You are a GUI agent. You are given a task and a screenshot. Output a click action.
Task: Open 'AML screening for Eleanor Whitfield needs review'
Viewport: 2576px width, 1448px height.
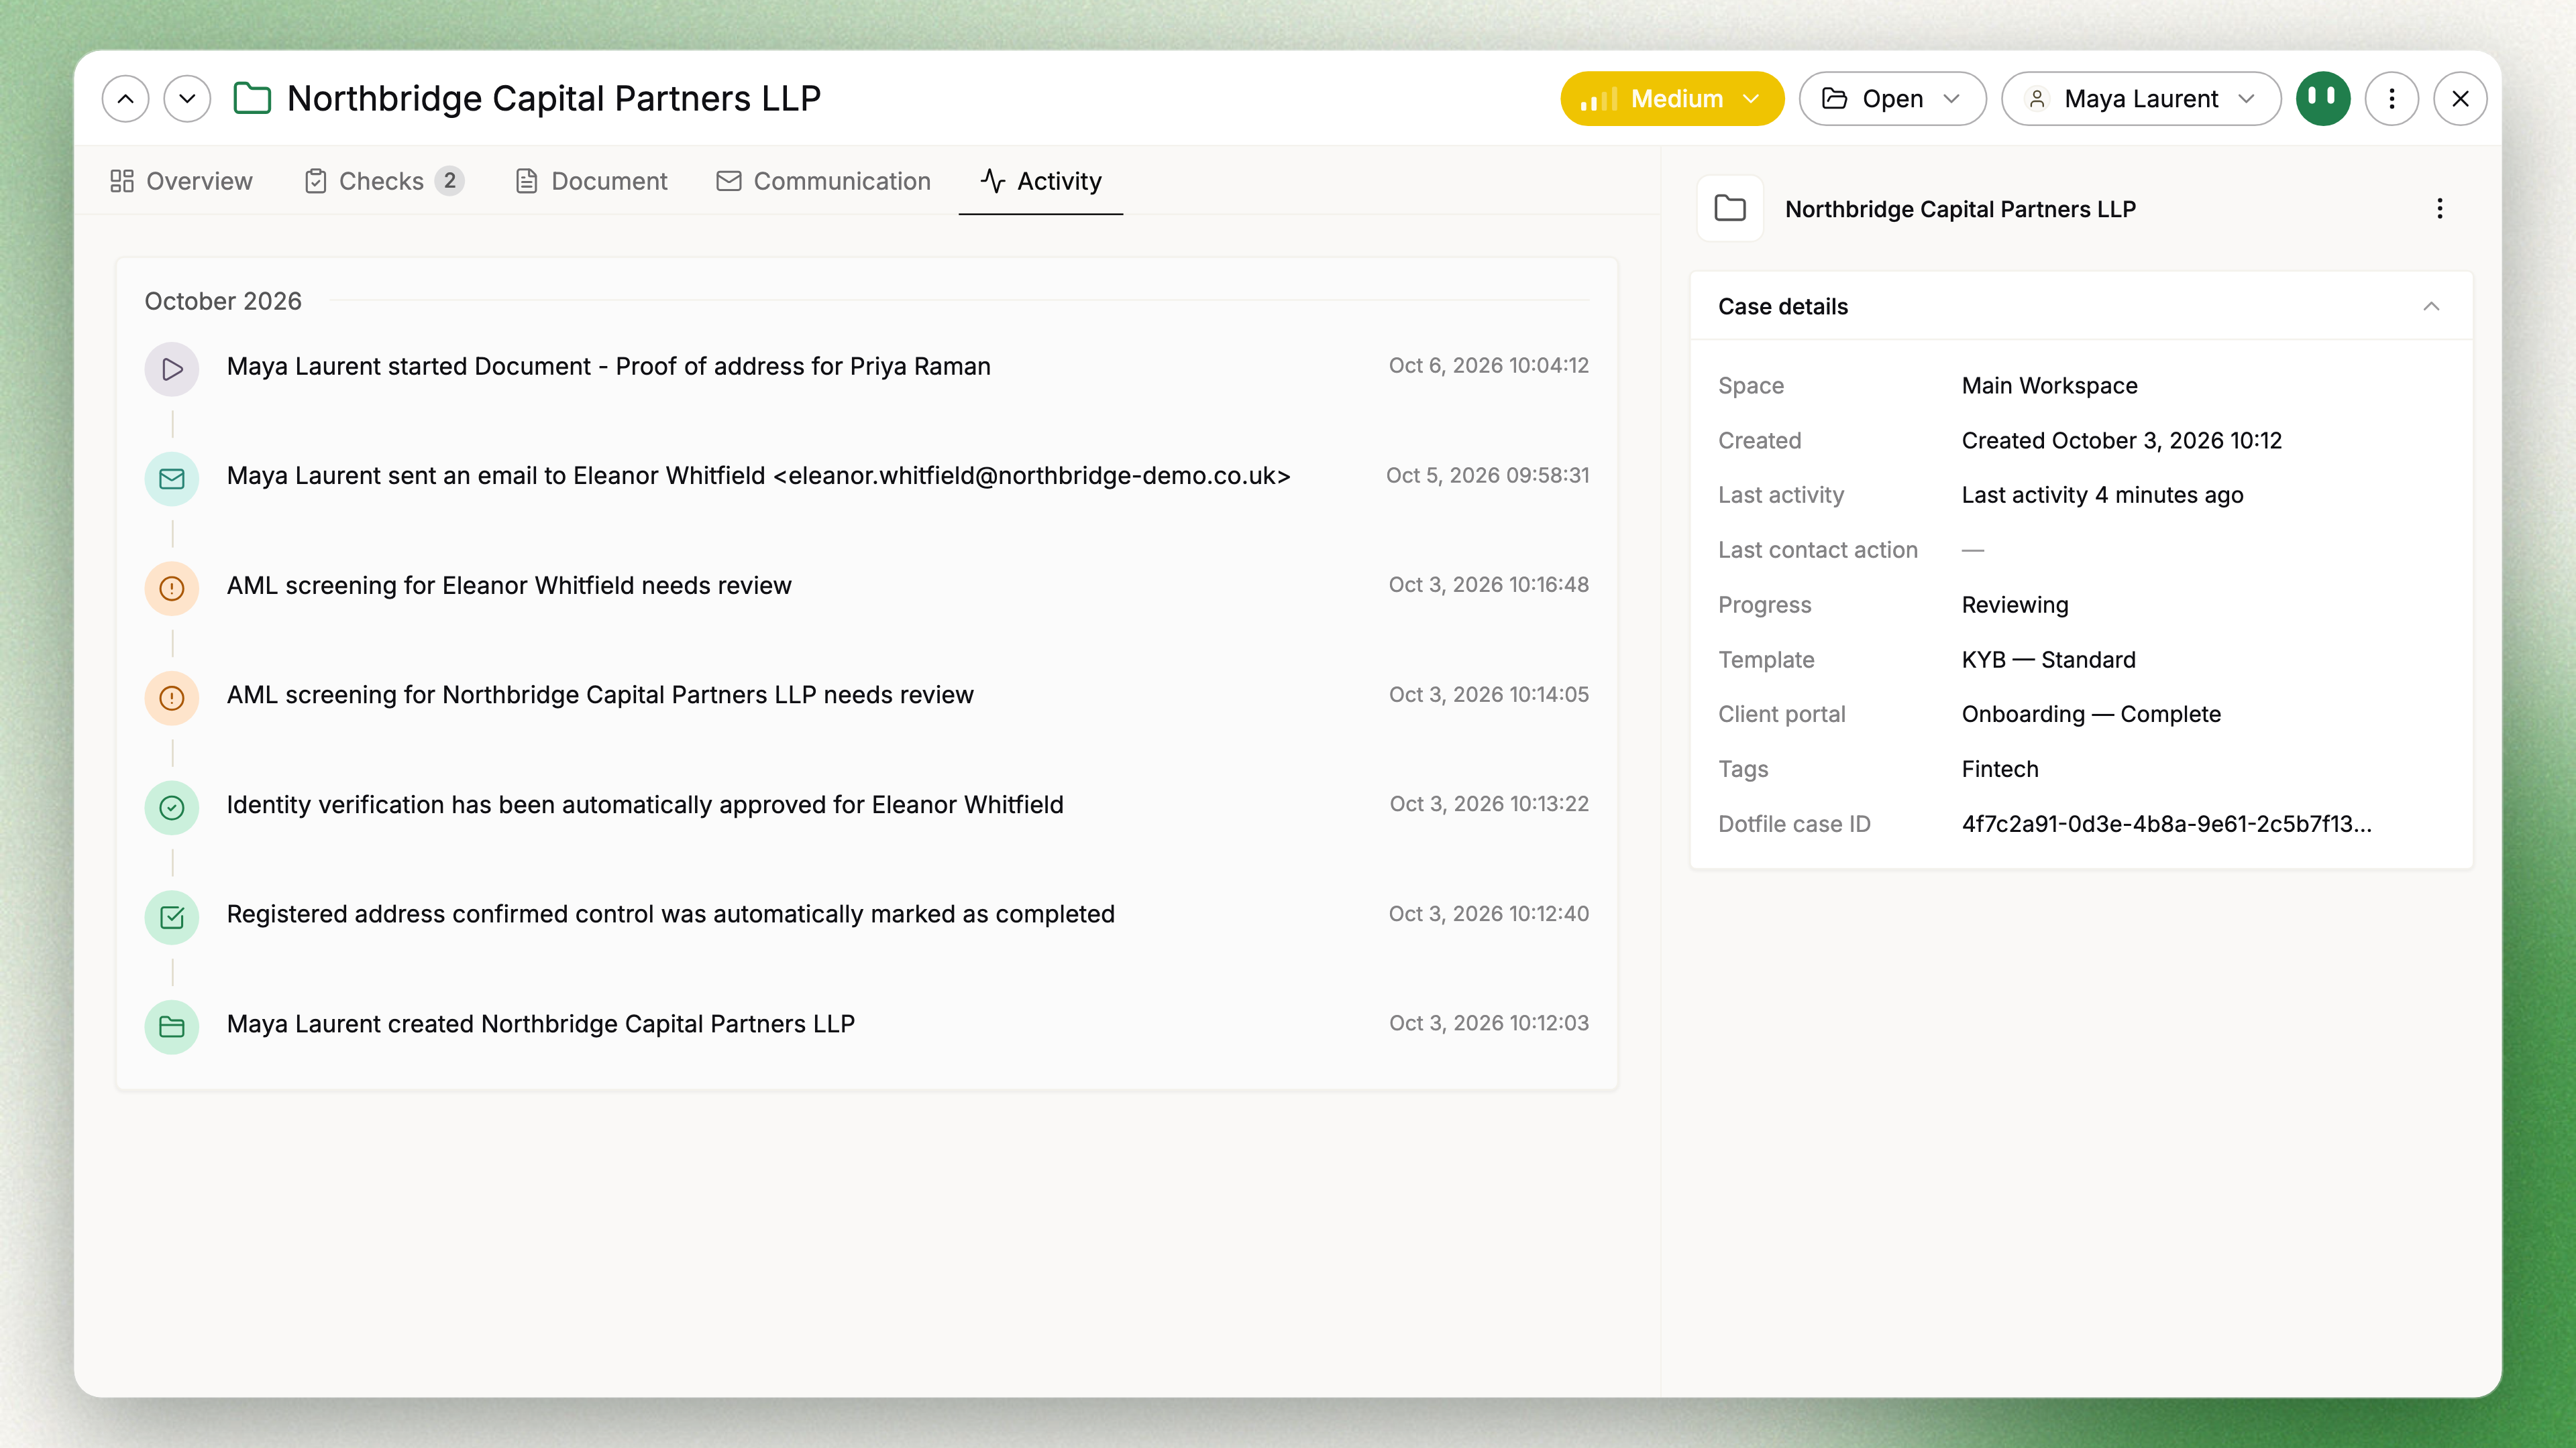point(509,586)
